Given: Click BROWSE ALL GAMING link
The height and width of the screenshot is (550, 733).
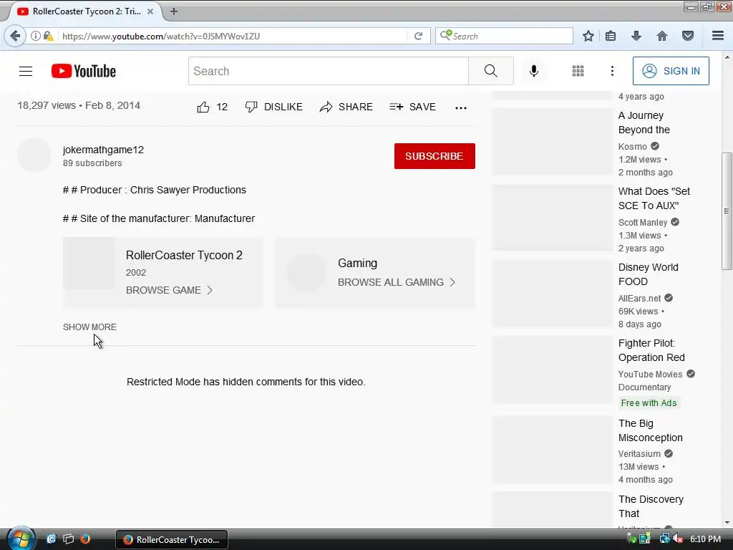Looking at the screenshot, I should pyautogui.click(x=397, y=282).
